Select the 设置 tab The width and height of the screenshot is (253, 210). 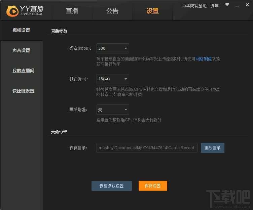tap(153, 11)
